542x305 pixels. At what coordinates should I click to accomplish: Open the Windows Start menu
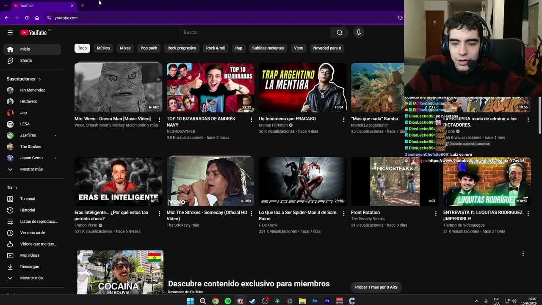pyautogui.click(x=191, y=301)
